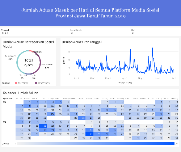Click the Sosmed legend title
Screen dimensions: 181x152
click(6, 83)
